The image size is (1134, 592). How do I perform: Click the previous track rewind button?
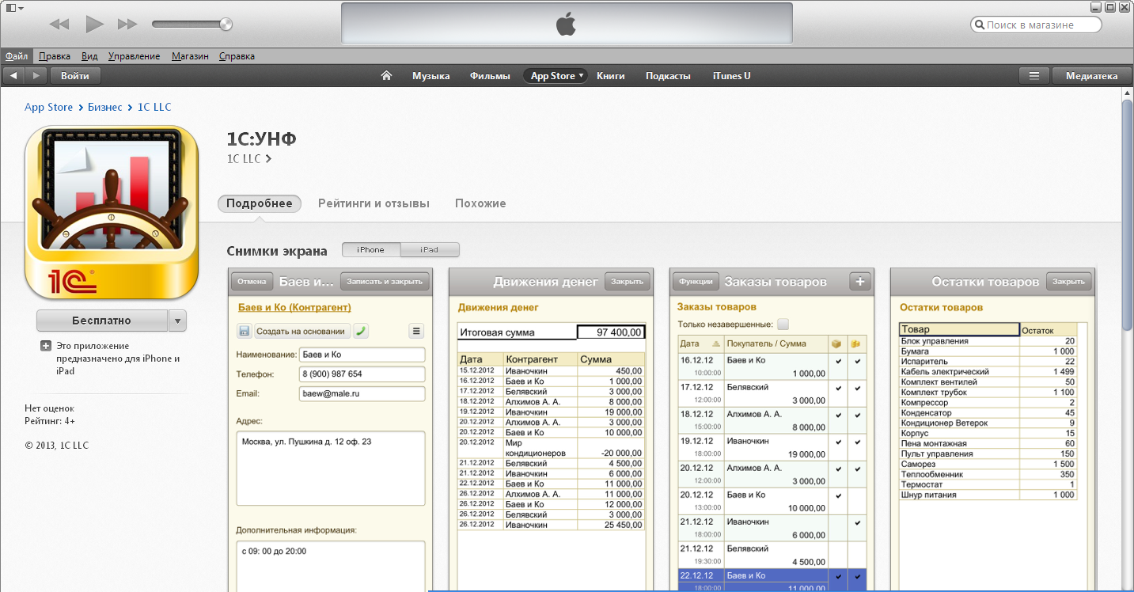(x=59, y=24)
